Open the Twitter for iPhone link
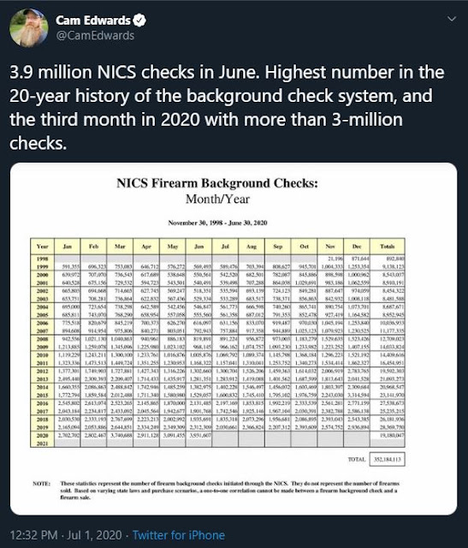 [179, 535]
